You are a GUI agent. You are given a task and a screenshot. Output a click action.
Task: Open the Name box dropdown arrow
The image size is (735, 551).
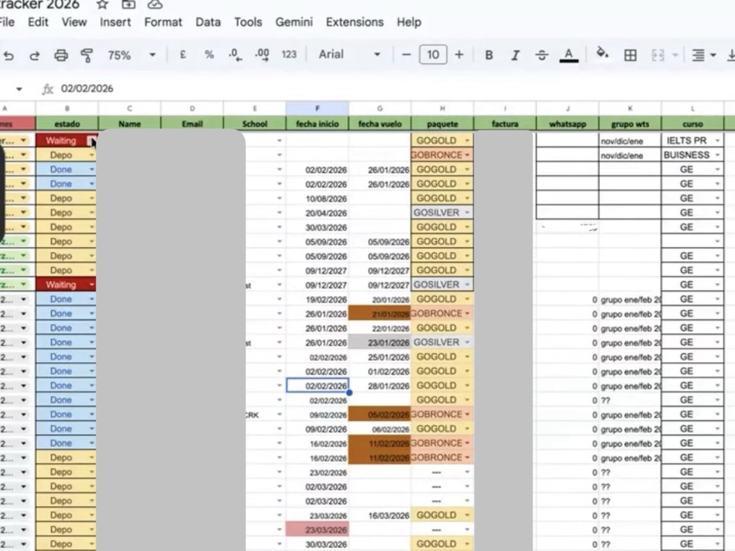19,89
